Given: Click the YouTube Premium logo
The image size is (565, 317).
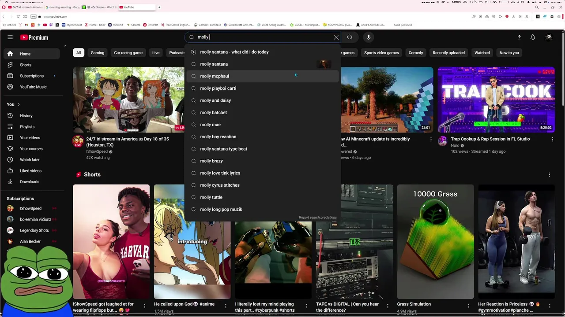Looking at the screenshot, I should point(34,37).
